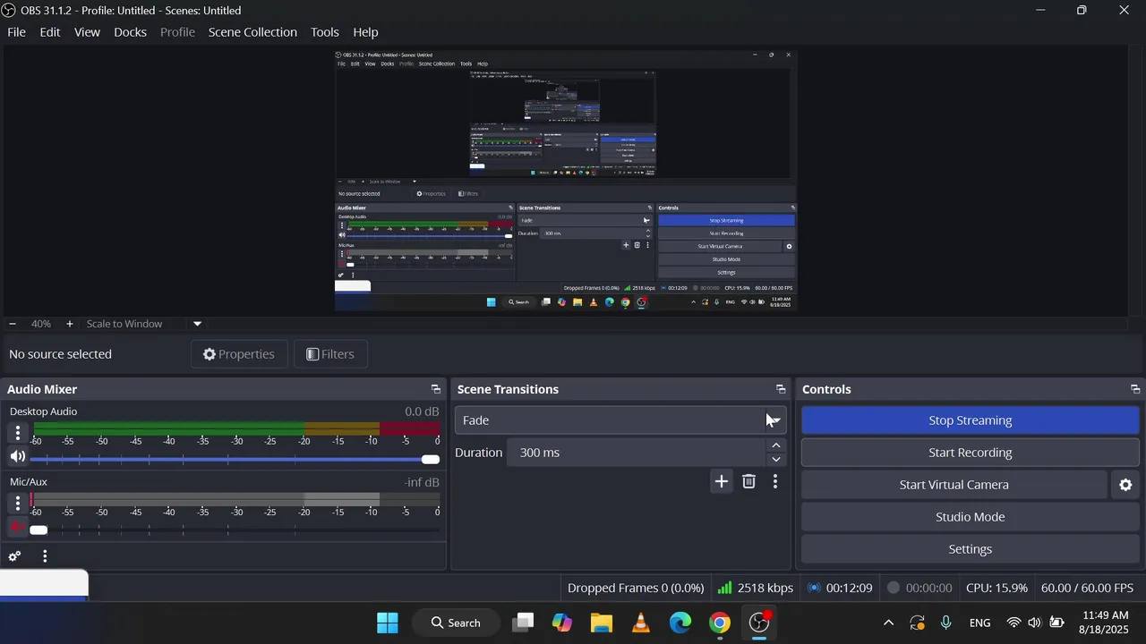Click the Dropped Frames status text
The image size is (1146, 644).
click(x=636, y=588)
